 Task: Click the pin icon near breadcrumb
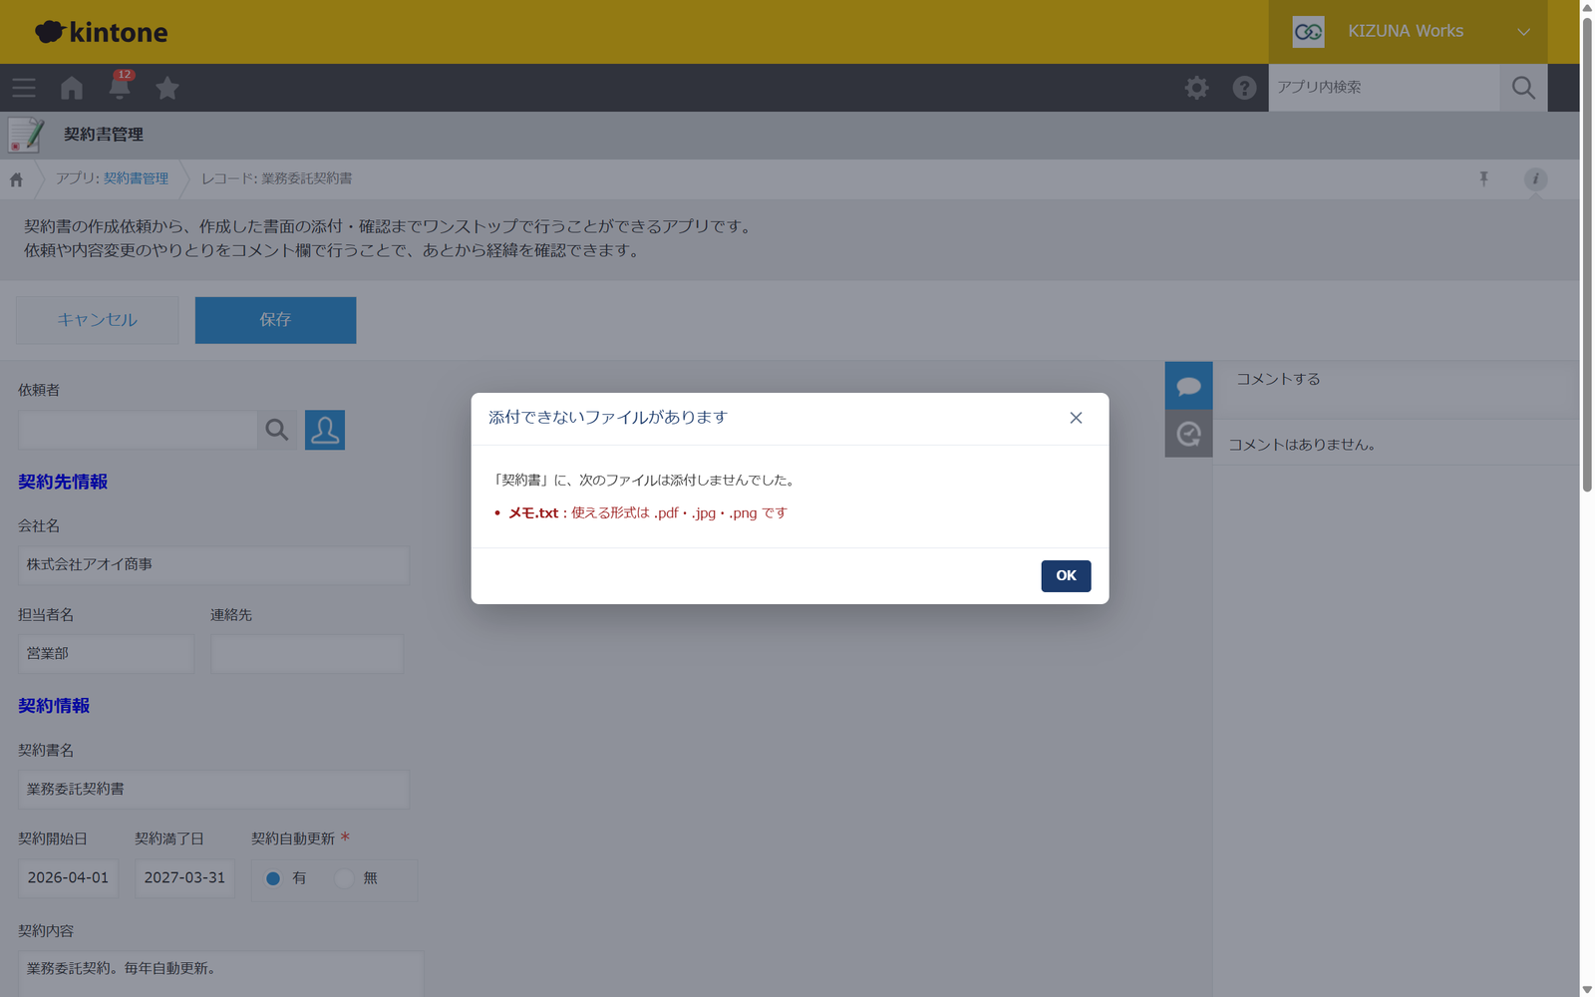pyautogui.click(x=1483, y=178)
